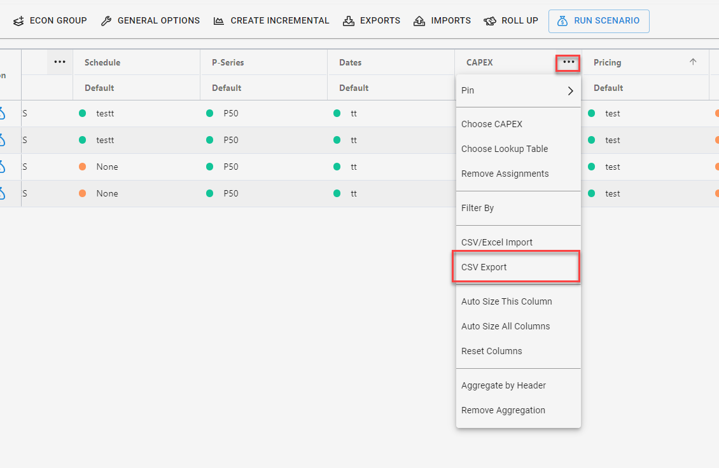
Task: Click the first row's test Pricing cell
Action: 646,114
